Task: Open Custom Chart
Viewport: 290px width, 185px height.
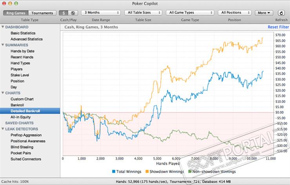Action: coord(22,99)
